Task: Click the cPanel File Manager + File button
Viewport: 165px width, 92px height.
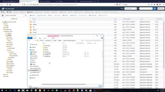Action: pos(3,12)
